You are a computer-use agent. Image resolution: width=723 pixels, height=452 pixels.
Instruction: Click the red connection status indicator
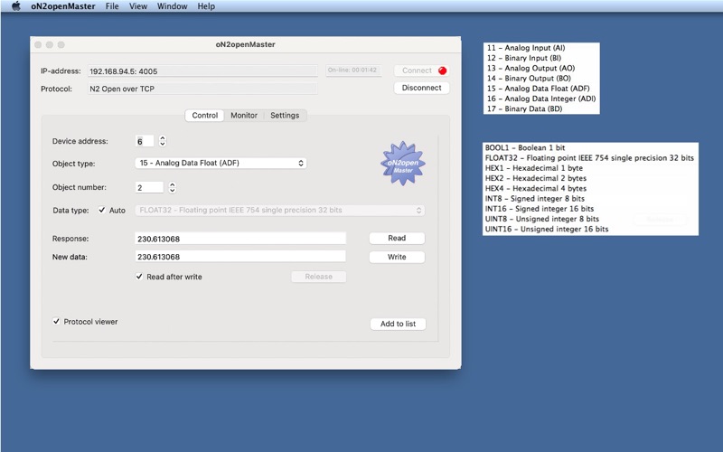[x=442, y=71]
